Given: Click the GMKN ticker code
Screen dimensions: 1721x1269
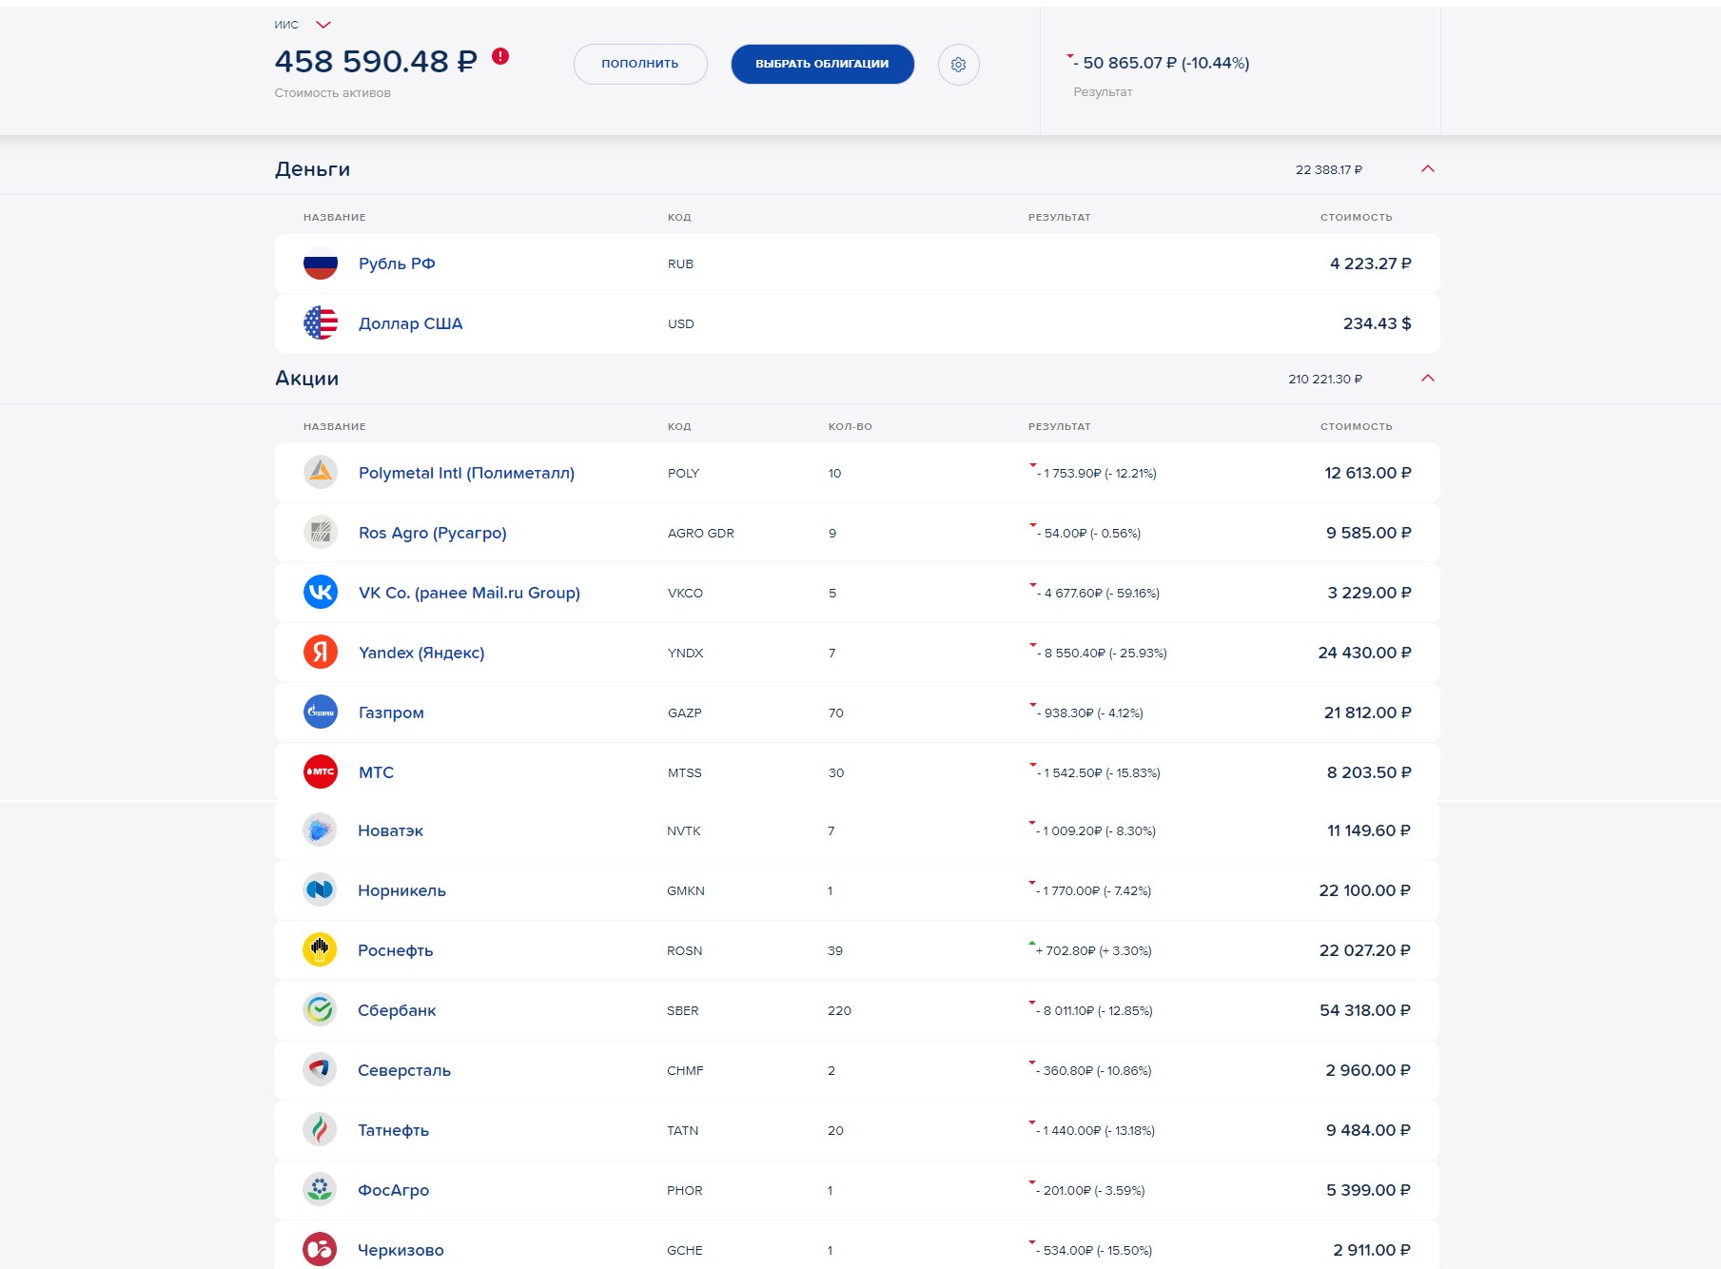Looking at the screenshot, I should pyautogui.click(x=685, y=890).
